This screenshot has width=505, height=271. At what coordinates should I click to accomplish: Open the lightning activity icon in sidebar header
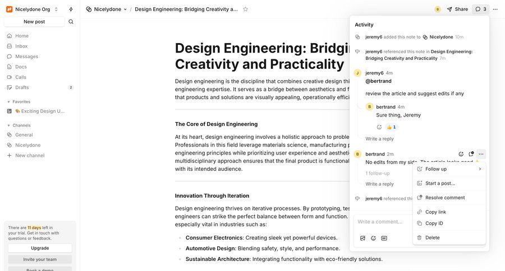point(71,9)
